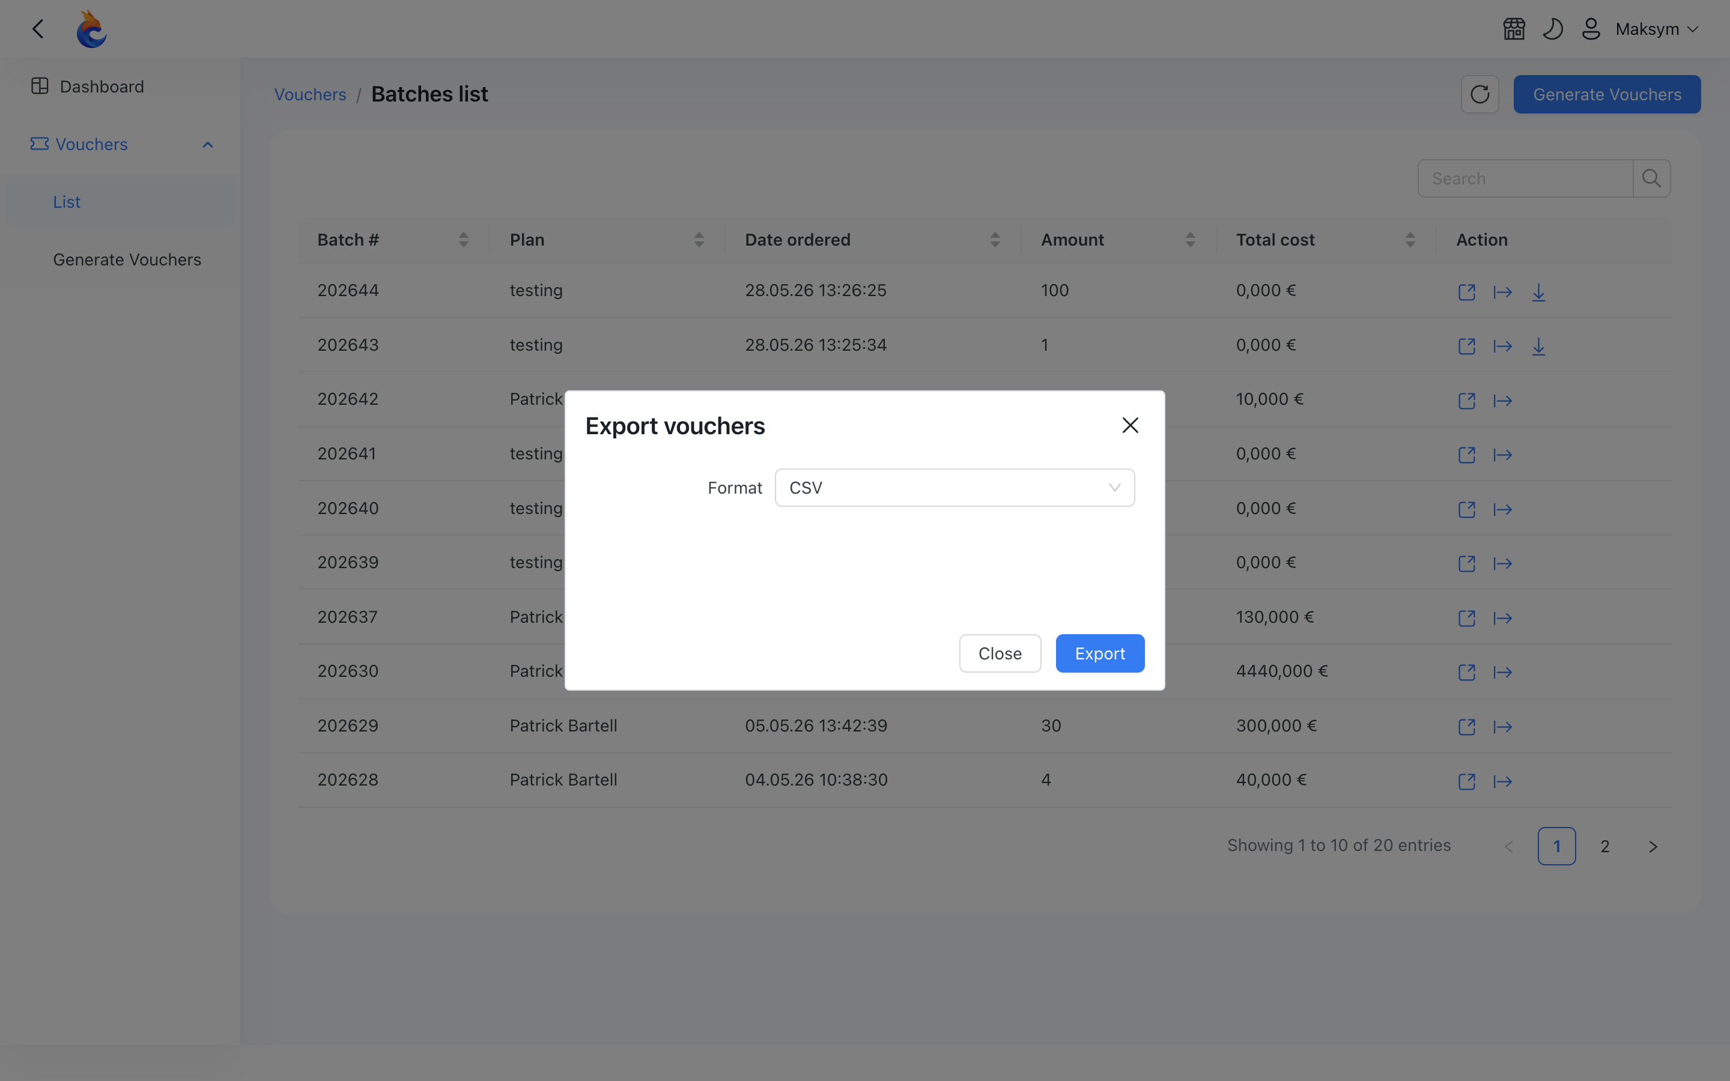Focus the Search input field
Screen dimensions: 1730x1081
click(1525, 178)
